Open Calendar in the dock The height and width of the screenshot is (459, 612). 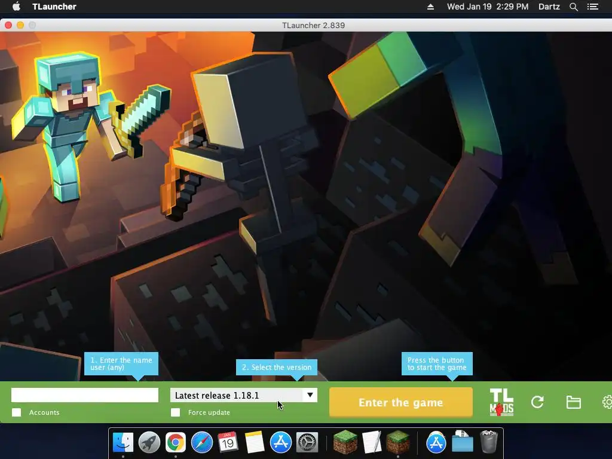point(228,443)
